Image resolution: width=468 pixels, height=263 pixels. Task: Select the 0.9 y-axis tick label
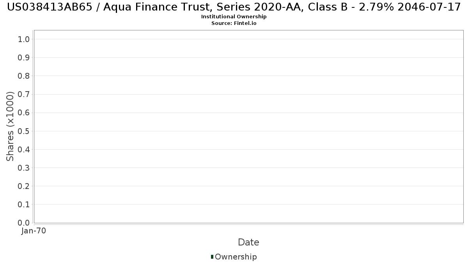click(x=24, y=58)
